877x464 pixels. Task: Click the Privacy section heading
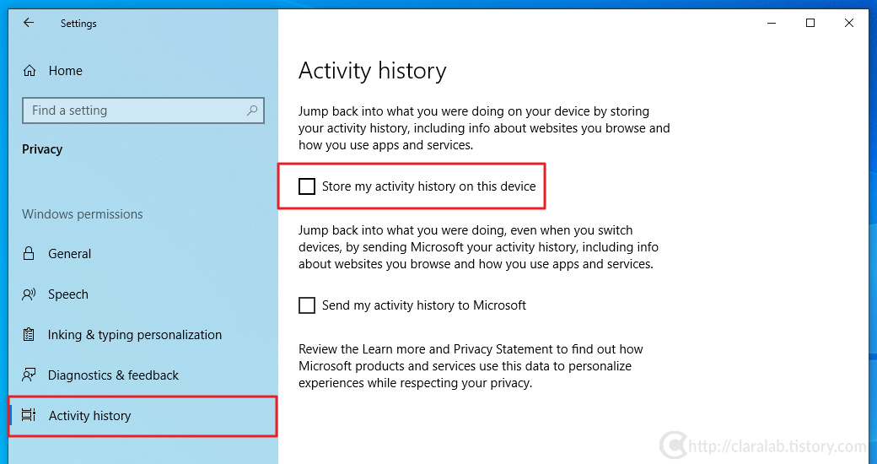[42, 149]
